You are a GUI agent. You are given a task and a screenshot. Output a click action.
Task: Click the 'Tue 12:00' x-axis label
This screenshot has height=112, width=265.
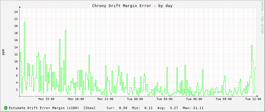point(253,99)
